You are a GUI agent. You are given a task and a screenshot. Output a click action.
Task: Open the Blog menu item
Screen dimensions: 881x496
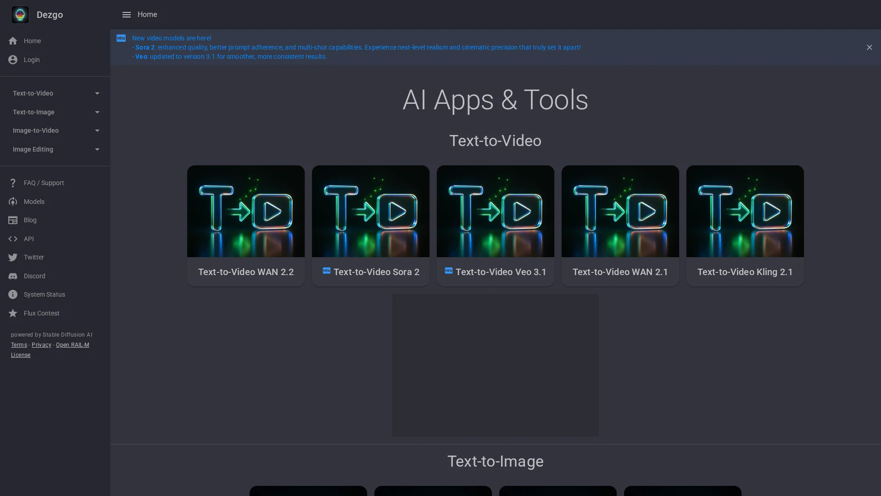(30, 220)
